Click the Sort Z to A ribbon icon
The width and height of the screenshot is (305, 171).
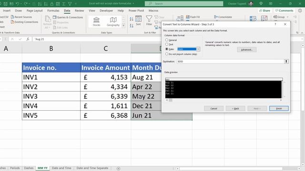[132, 25]
